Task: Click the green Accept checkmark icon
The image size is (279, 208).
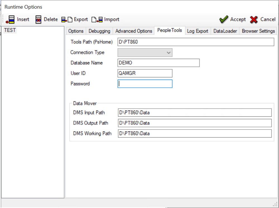Action: pyautogui.click(x=223, y=19)
